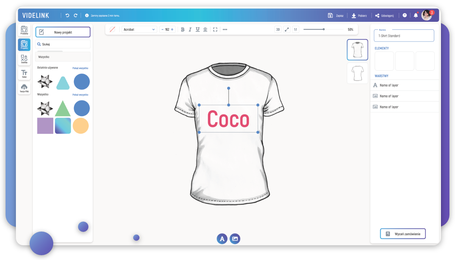Open the help question mark icon
Viewport: 455px width, 260px height.
tap(405, 16)
